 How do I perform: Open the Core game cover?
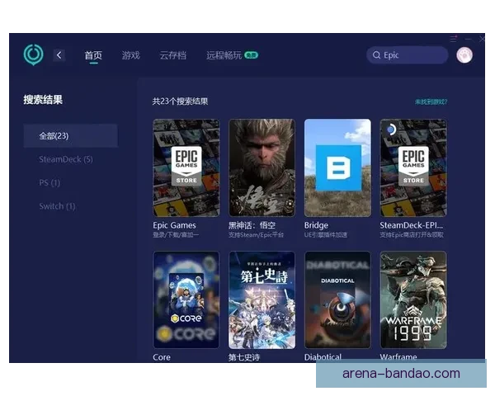click(186, 299)
